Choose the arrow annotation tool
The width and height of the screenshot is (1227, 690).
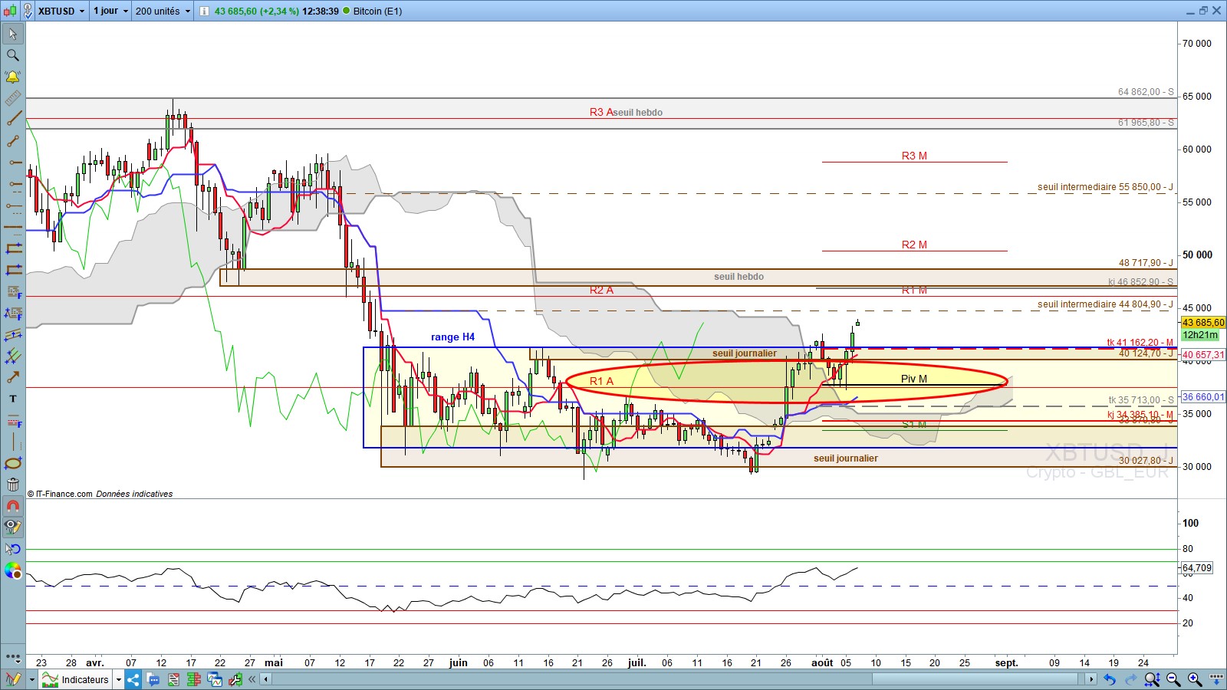tap(13, 377)
